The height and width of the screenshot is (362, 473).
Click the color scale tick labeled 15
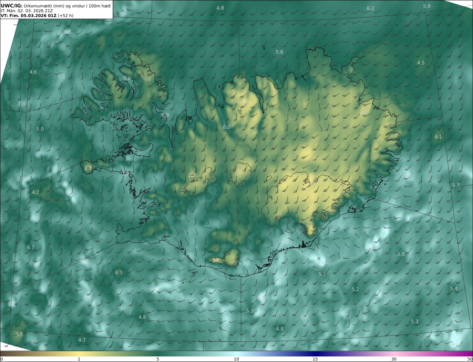[315, 359]
